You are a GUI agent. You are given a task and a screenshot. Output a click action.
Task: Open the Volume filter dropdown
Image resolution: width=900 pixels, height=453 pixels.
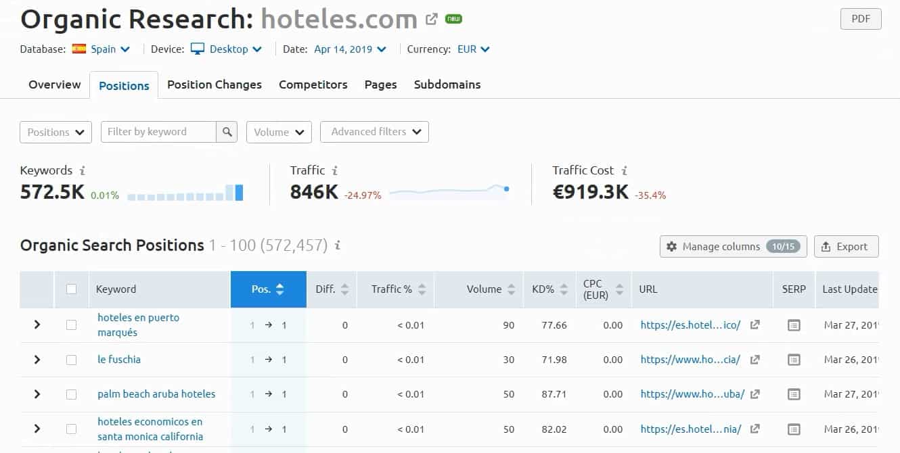(x=279, y=132)
